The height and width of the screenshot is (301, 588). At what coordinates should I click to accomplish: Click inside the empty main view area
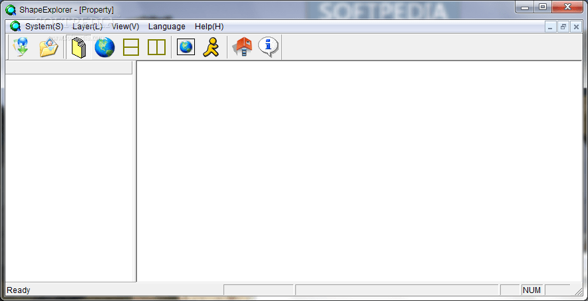359,171
